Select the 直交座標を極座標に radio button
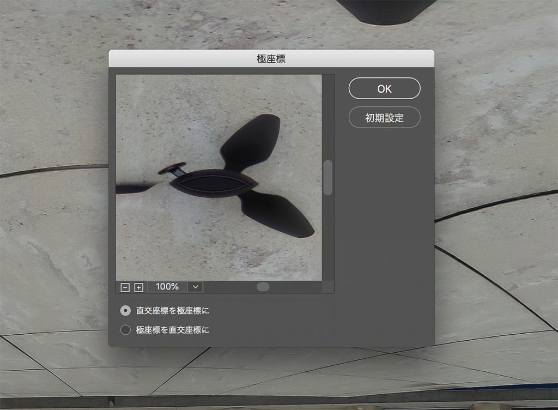Screen dimensions: 558x410 coord(126,311)
